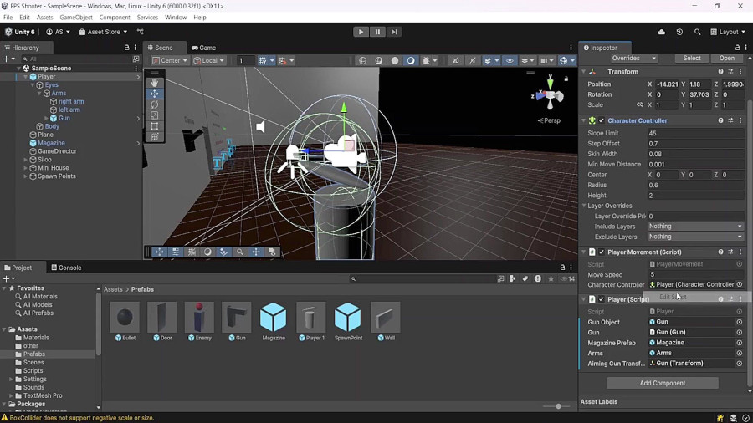
Task: Click the Step frame button
Action: (x=394, y=32)
